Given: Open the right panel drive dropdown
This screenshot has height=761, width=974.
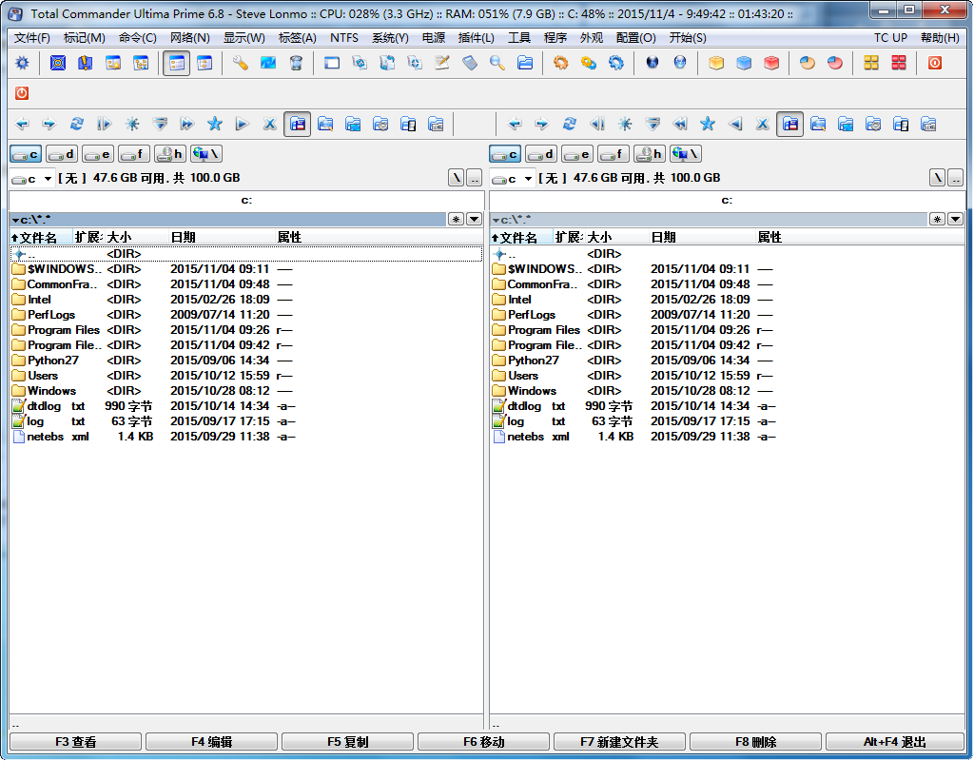Looking at the screenshot, I should point(513,179).
